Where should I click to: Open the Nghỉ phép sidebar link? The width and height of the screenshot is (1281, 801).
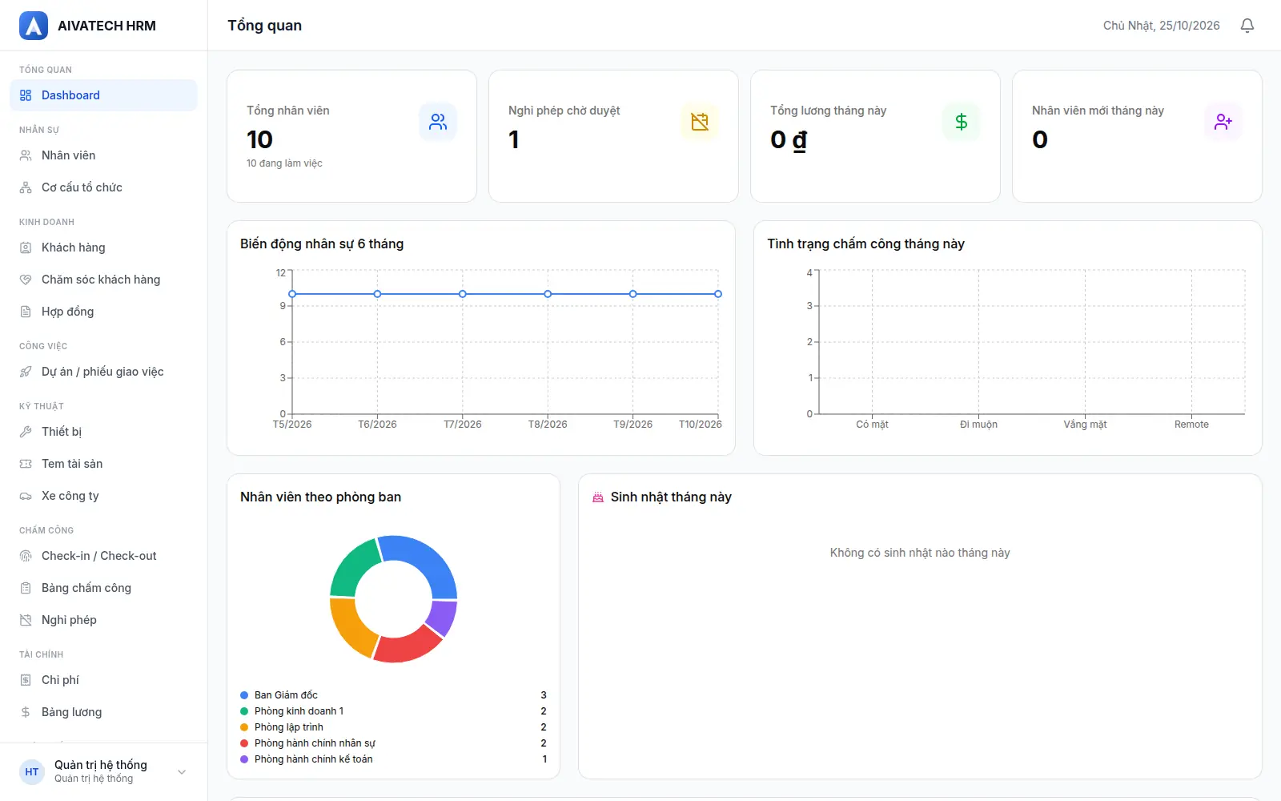click(103, 620)
